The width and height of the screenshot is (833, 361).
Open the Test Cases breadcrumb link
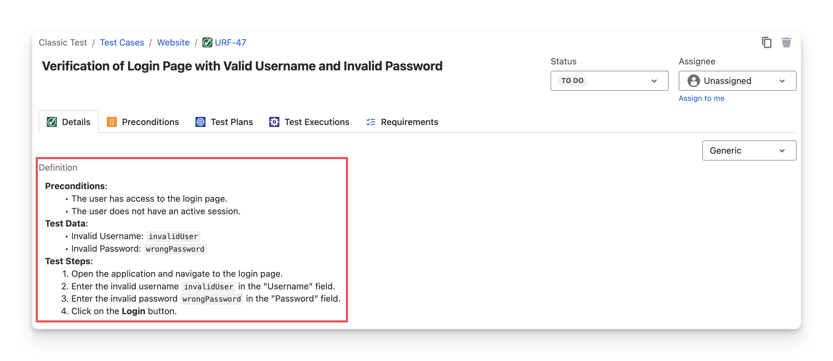pos(122,42)
